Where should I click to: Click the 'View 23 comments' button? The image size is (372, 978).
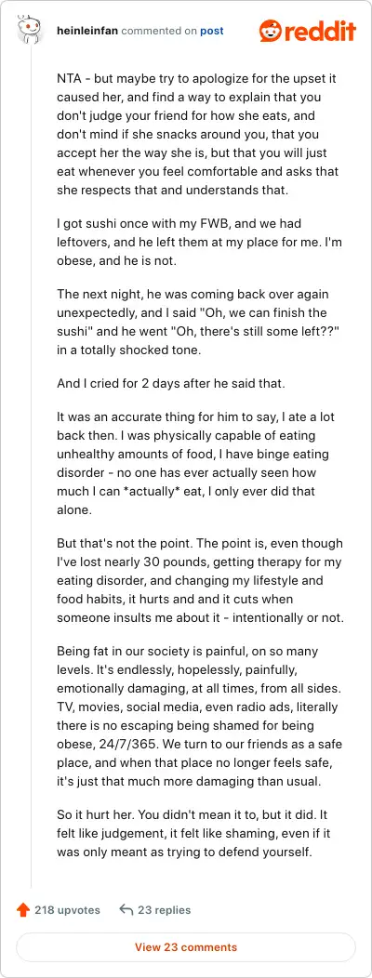coord(186,946)
